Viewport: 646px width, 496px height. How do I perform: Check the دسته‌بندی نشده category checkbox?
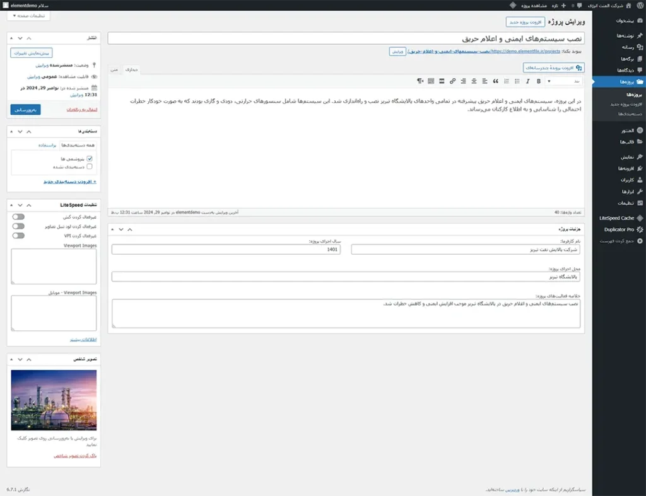[x=90, y=167]
